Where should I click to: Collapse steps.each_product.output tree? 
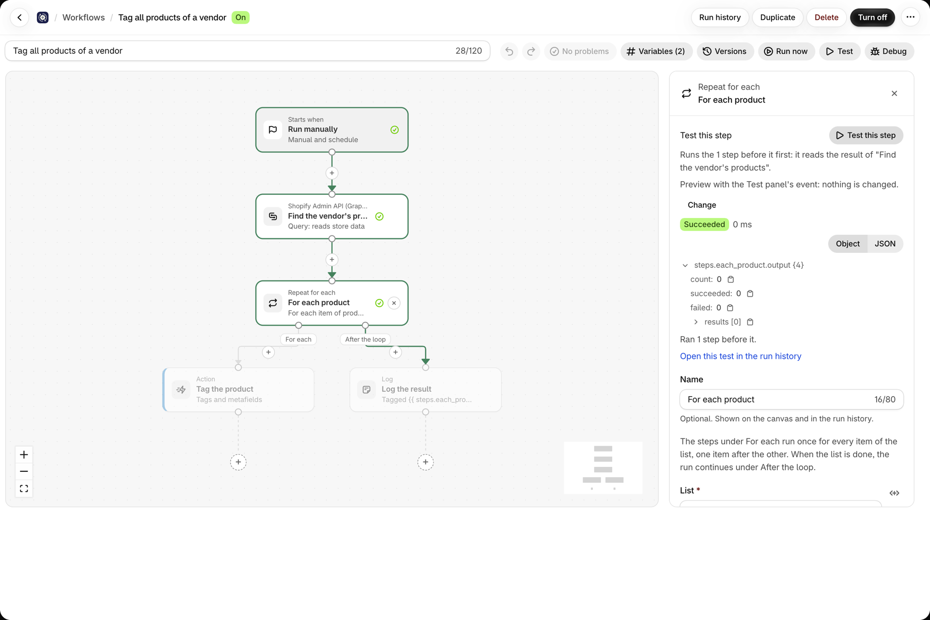pyautogui.click(x=685, y=265)
